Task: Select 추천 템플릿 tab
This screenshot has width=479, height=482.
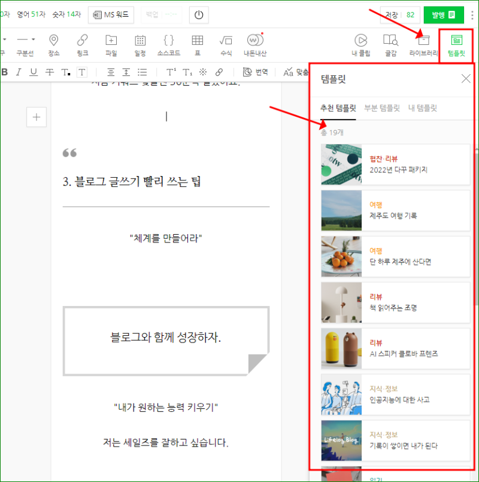Action: coord(338,108)
